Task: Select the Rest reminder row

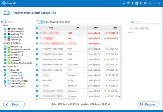Action: pyautogui.click(x=77, y=38)
